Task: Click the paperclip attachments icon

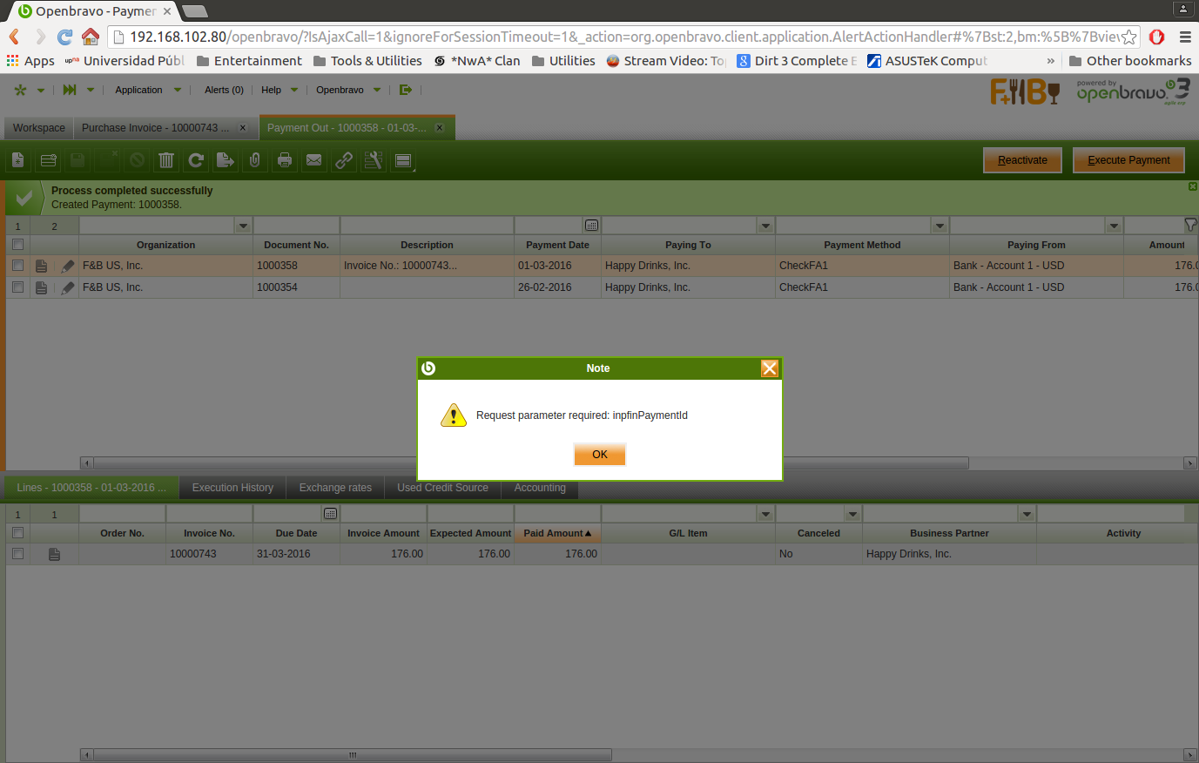Action: coord(255,160)
